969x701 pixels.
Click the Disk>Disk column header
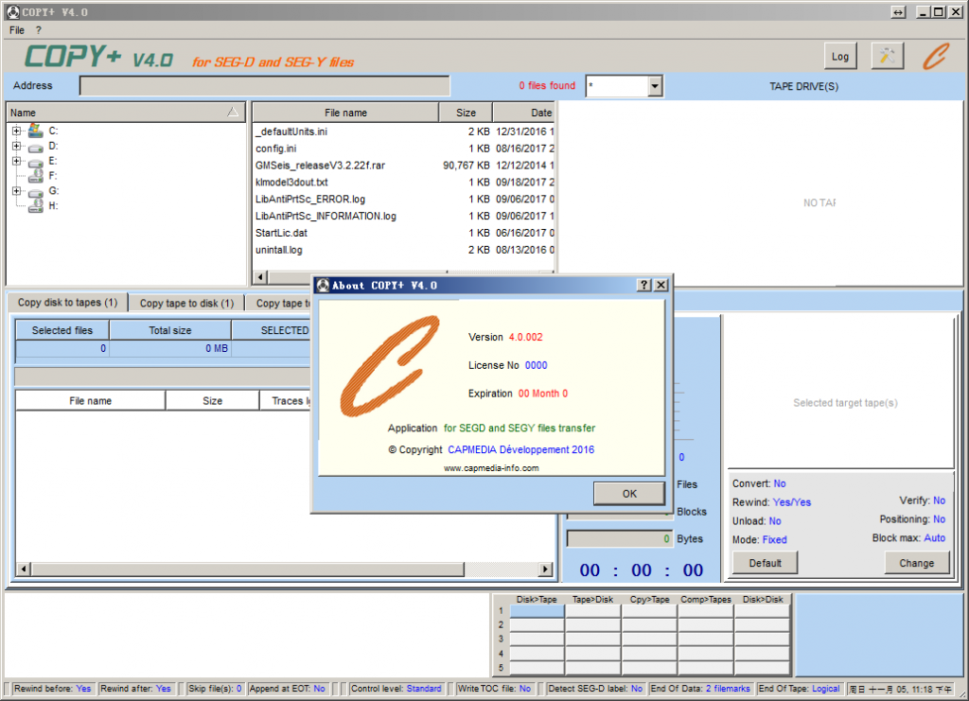[763, 599]
